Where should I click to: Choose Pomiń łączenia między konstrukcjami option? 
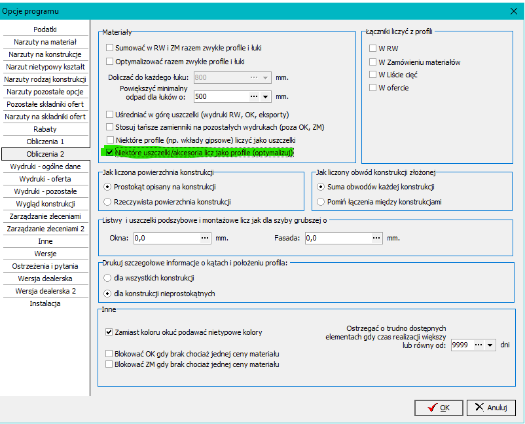(321, 202)
